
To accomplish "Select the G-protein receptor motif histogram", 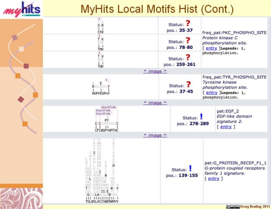I will pos(102,170).
